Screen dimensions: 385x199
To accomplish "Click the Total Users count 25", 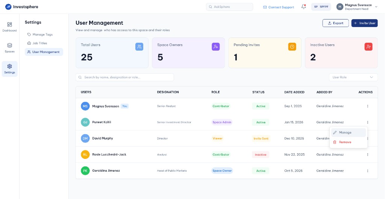I will click(87, 57).
